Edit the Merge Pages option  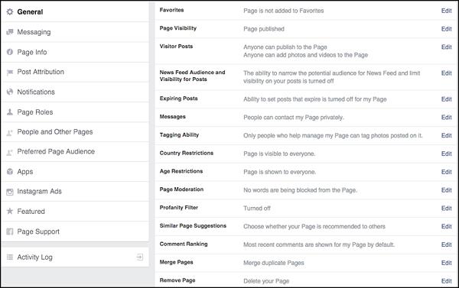(447, 263)
